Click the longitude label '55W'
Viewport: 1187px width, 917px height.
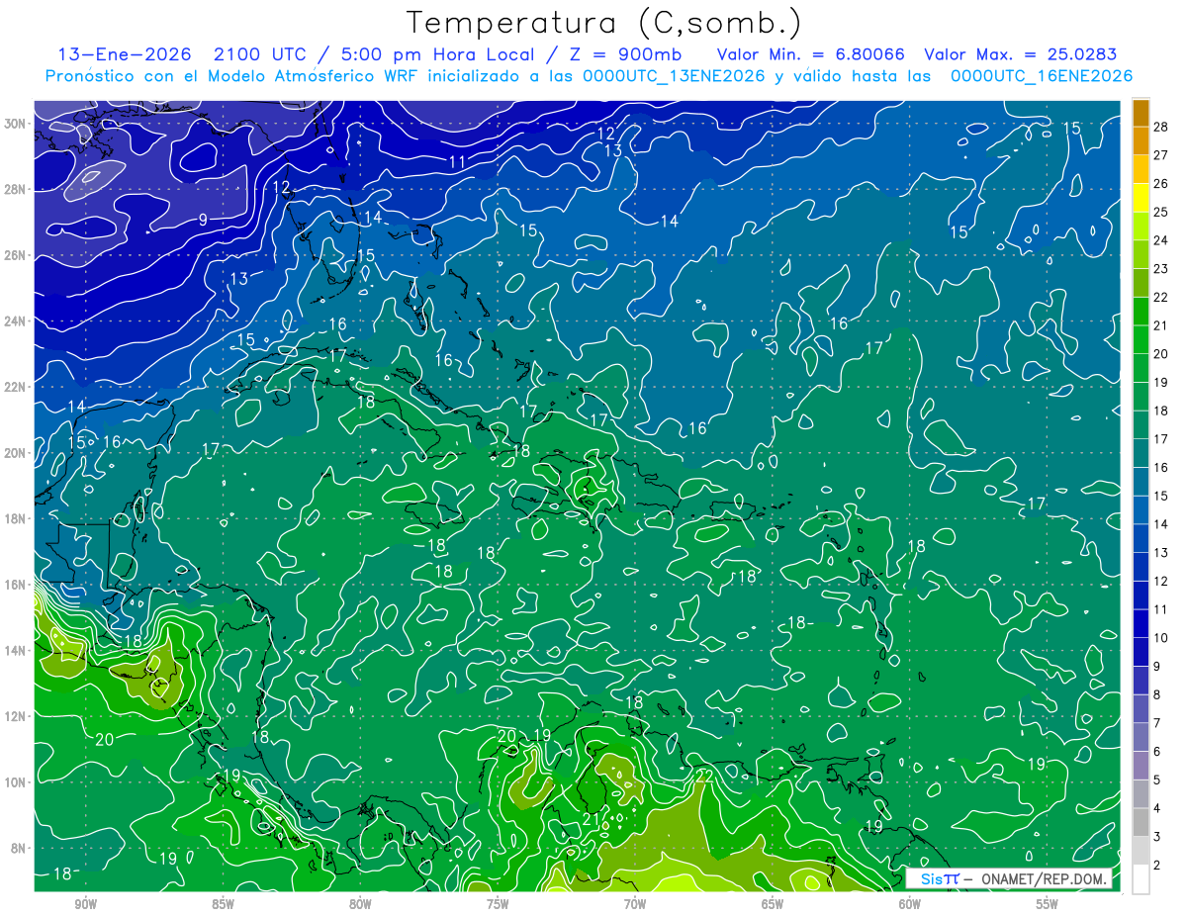point(1048,904)
